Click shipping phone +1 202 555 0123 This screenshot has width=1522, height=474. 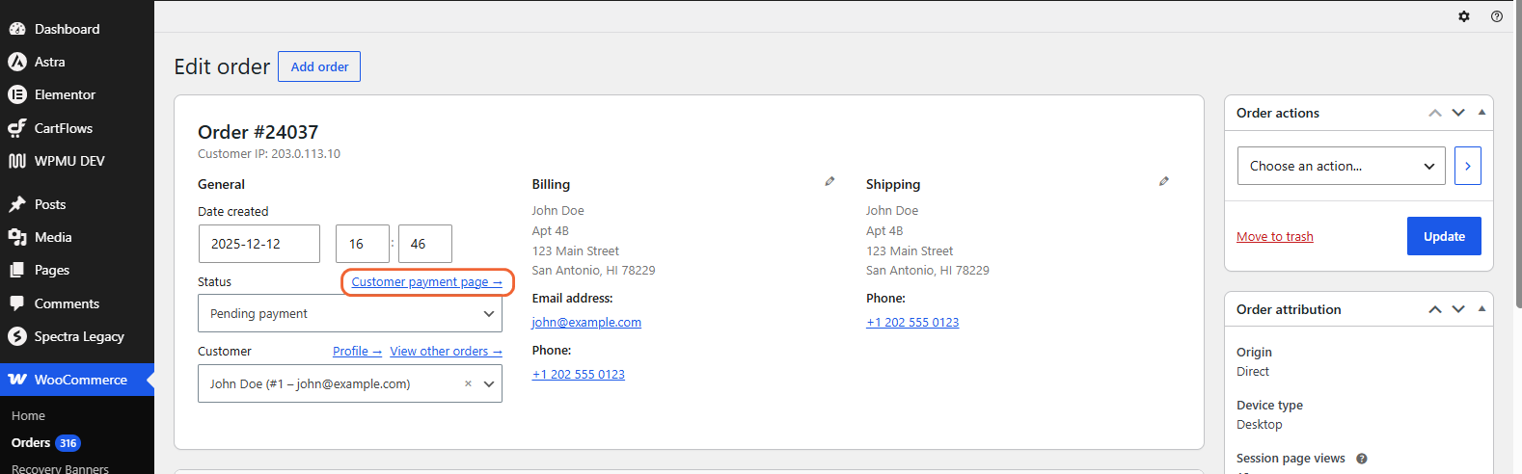912,323
